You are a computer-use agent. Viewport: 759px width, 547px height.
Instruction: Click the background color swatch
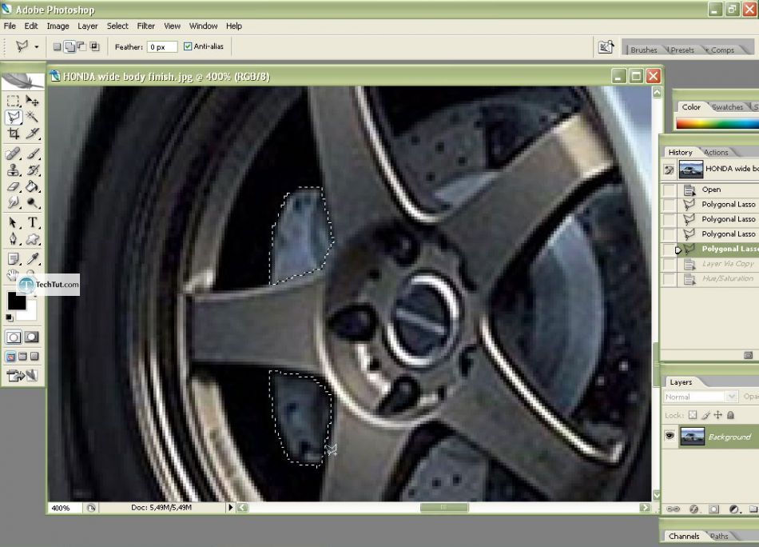[x=30, y=313]
